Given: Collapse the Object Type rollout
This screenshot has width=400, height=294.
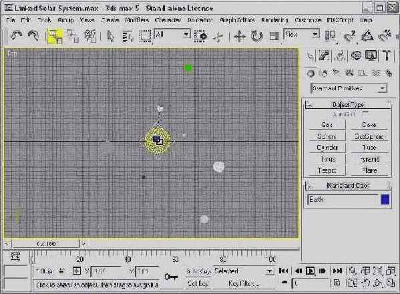Looking at the screenshot, I should (x=348, y=104).
